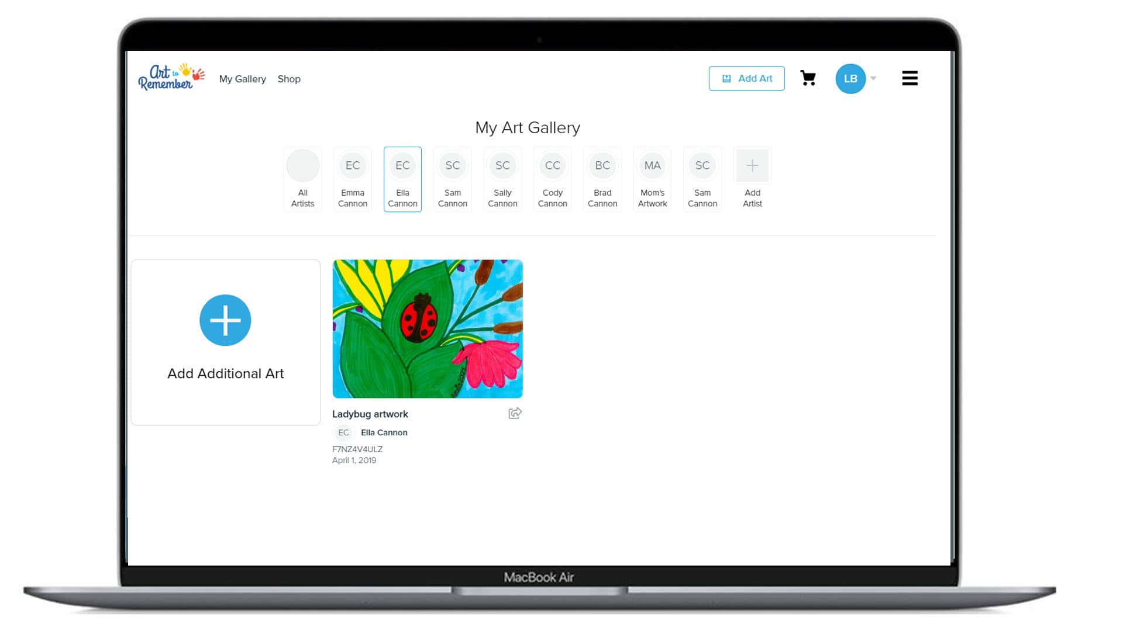
Task: Open the hamburger menu icon
Action: 910,78
